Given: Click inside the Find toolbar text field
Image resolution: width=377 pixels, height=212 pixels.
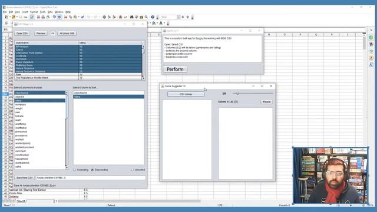Looking at the screenshot, I should click(169, 17).
